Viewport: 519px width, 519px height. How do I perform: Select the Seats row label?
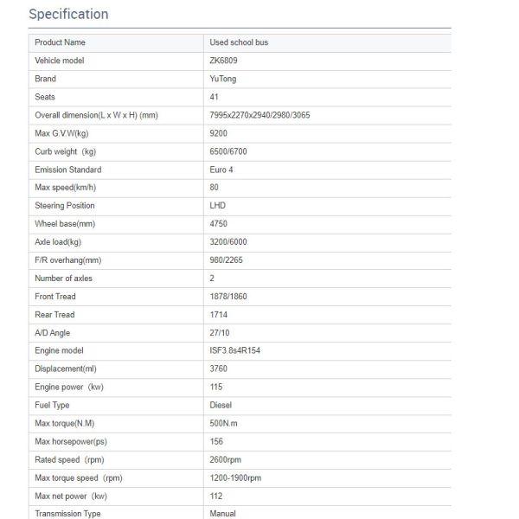point(45,97)
